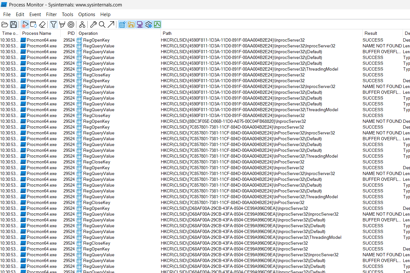Sort by the Result column header
The height and width of the screenshot is (273, 410).
pyautogui.click(x=383, y=33)
